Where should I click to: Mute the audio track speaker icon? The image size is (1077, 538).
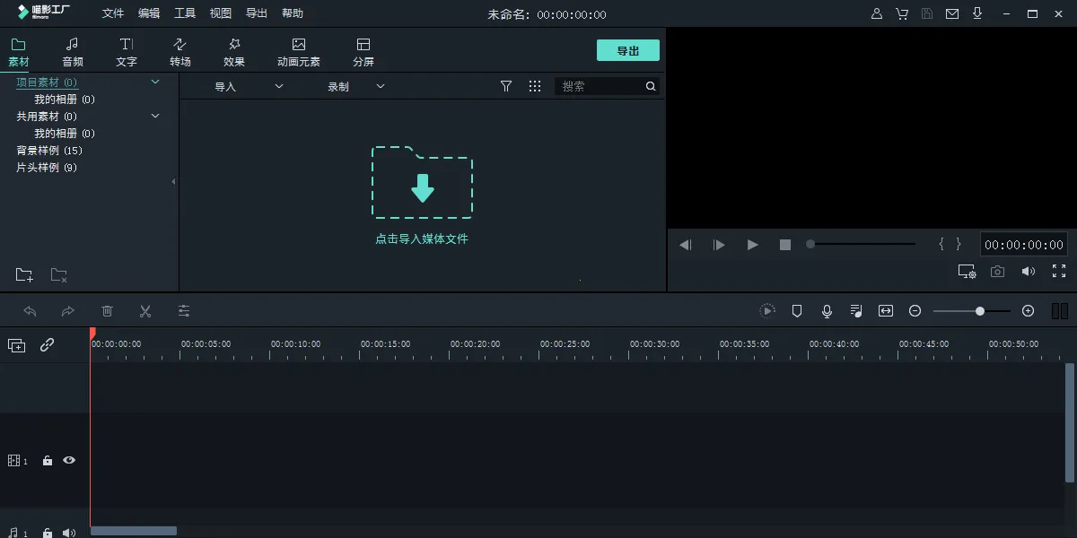[x=69, y=531]
